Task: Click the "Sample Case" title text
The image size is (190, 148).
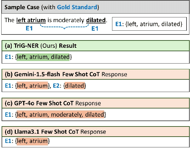Action: (20, 7)
